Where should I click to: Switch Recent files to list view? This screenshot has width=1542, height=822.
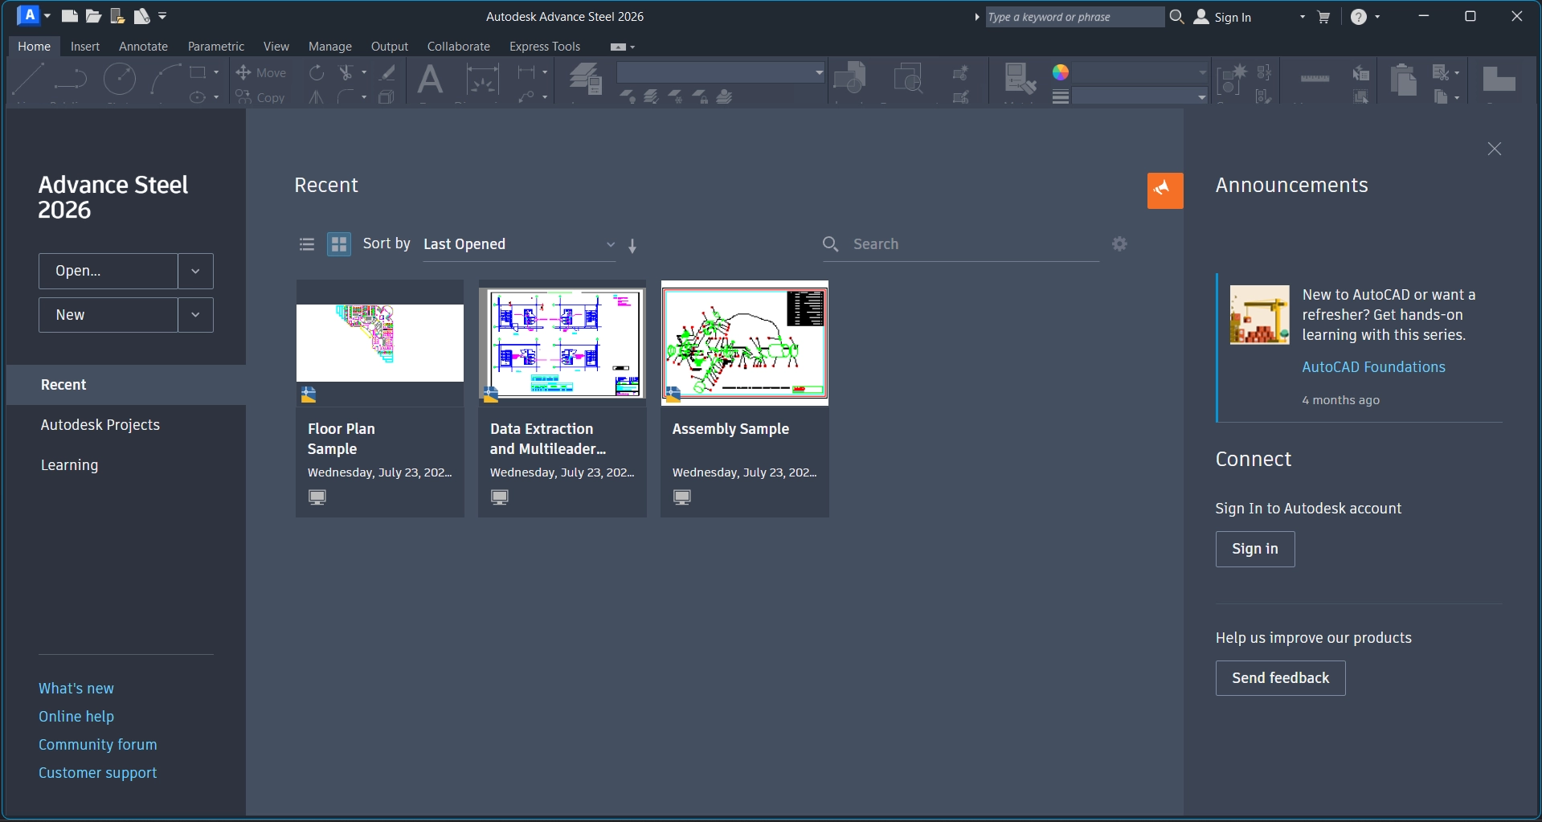point(307,244)
